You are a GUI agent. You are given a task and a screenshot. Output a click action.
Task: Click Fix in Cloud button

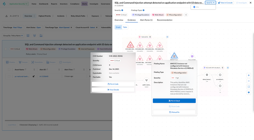[x=174, y=101]
